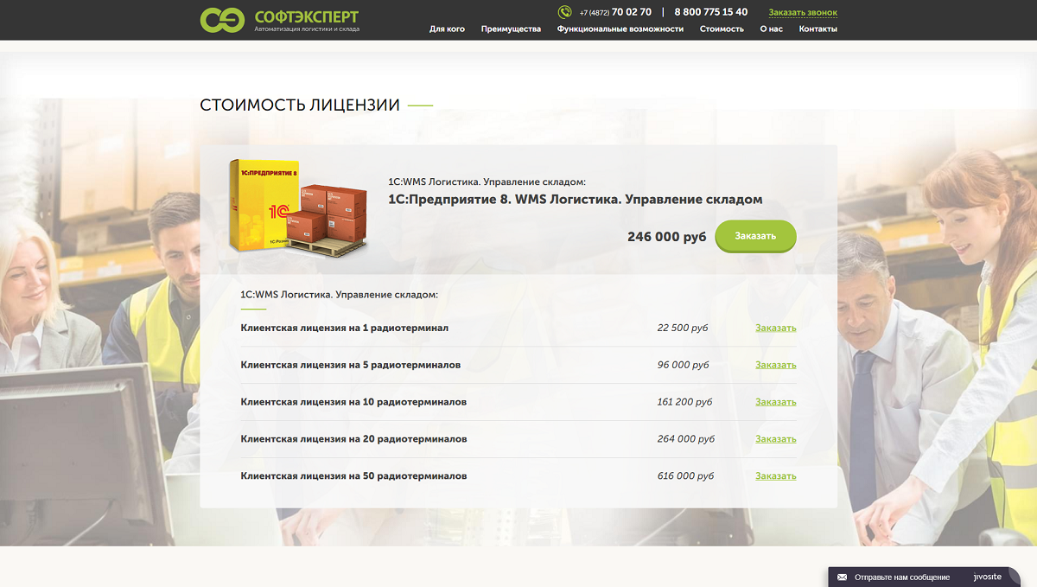Click the 1C:Предприятие 8 product box image
Image resolution: width=1037 pixels, height=587 pixels.
click(x=298, y=206)
